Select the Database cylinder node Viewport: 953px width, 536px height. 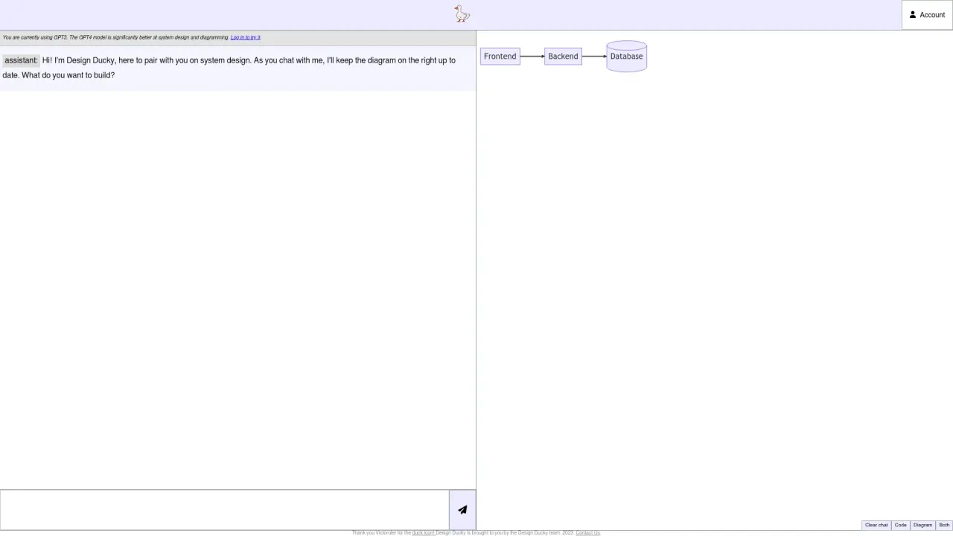point(626,57)
